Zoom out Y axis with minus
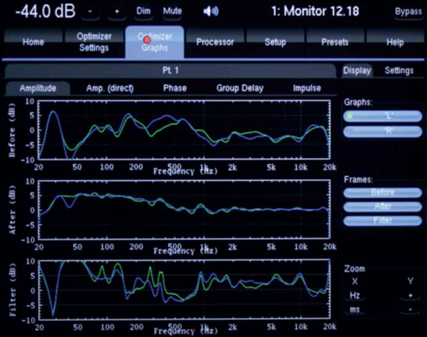The width and height of the screenshot is (427, 337). pos(410,310)
